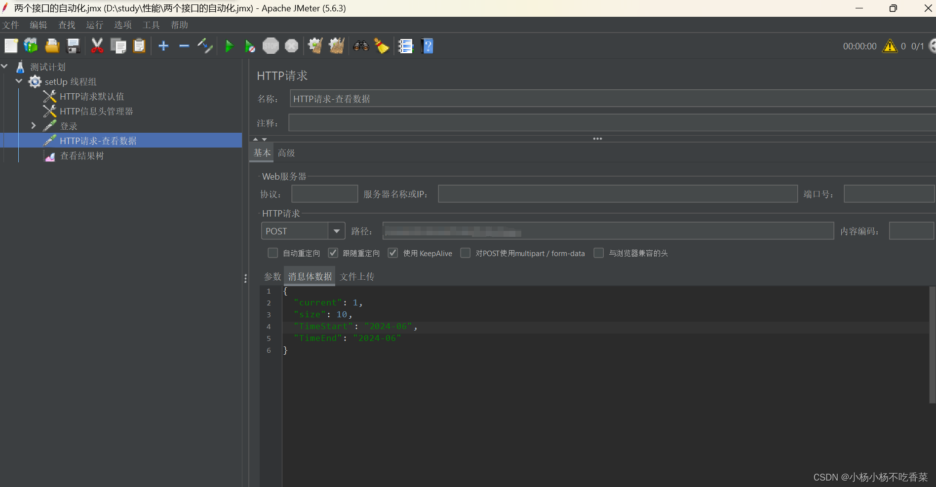Screen dimensions: 936x487
Task: Click the Toggle enable/disable icon
Action: (205, 46)
